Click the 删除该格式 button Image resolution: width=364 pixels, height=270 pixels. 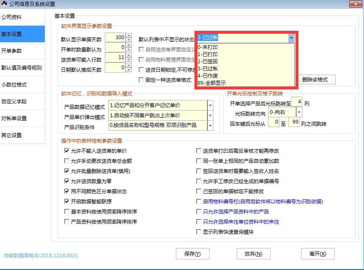point(315,80)
